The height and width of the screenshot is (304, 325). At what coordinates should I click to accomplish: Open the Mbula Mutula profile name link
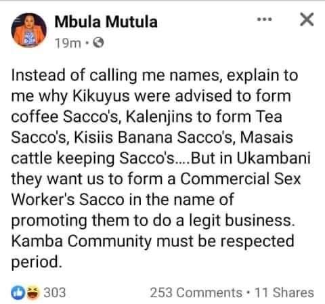coord(106,22)
